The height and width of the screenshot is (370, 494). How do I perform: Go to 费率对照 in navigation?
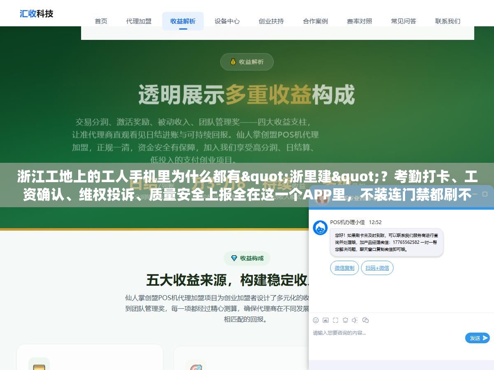[359, 21]
